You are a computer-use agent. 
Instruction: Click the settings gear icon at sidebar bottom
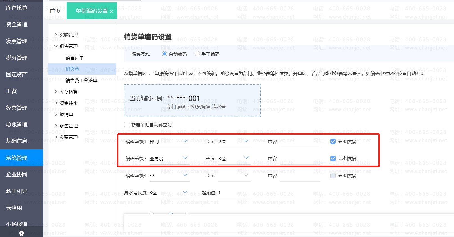21,233
